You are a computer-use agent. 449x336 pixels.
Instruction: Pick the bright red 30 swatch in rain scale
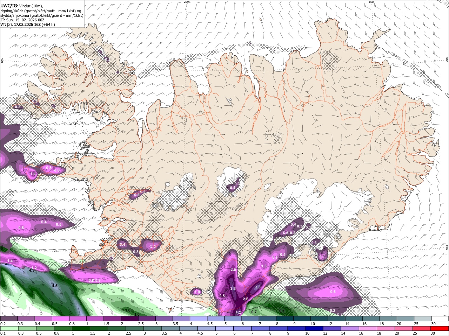click(x=440, y=328)
